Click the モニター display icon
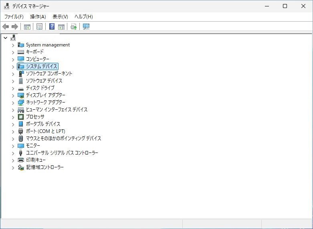The image size is (313, 229). 21,146
